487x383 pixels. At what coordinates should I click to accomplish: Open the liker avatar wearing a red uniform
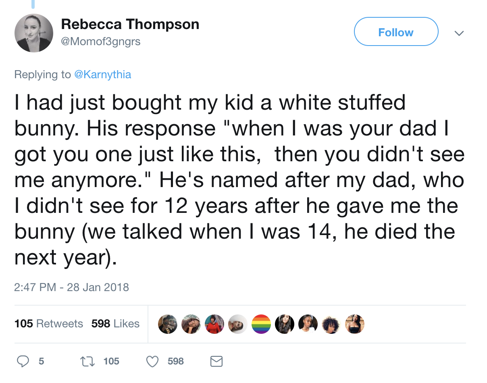(x=214, y=324)
